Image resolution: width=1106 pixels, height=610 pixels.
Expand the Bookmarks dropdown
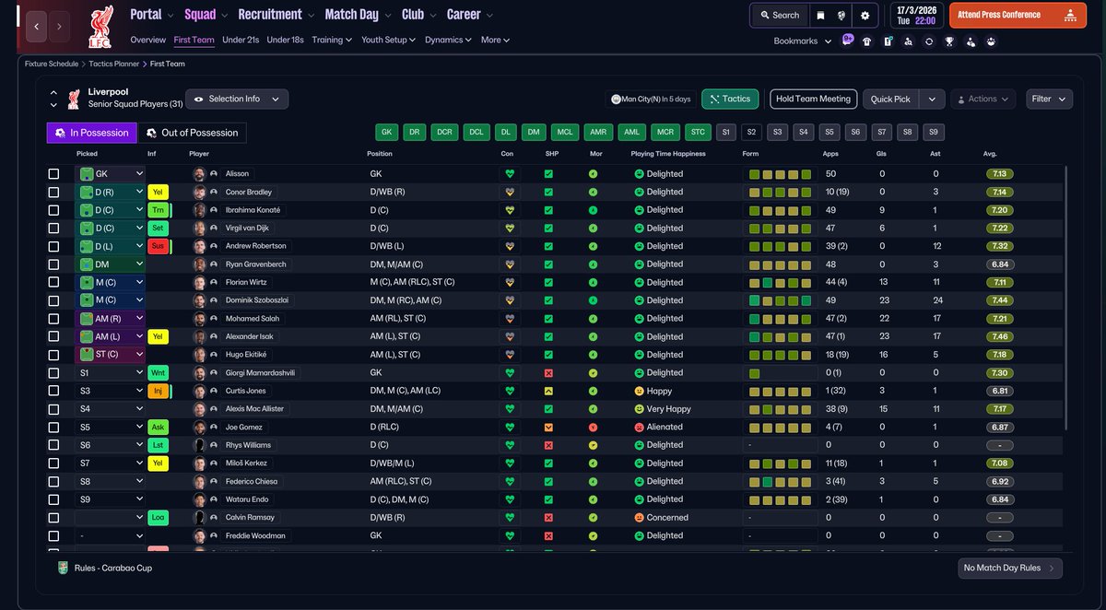pyautogui.click(x=802, y=41)
